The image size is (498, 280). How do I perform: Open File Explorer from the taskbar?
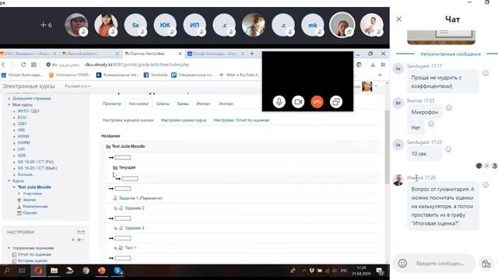[x=54, y=271]
